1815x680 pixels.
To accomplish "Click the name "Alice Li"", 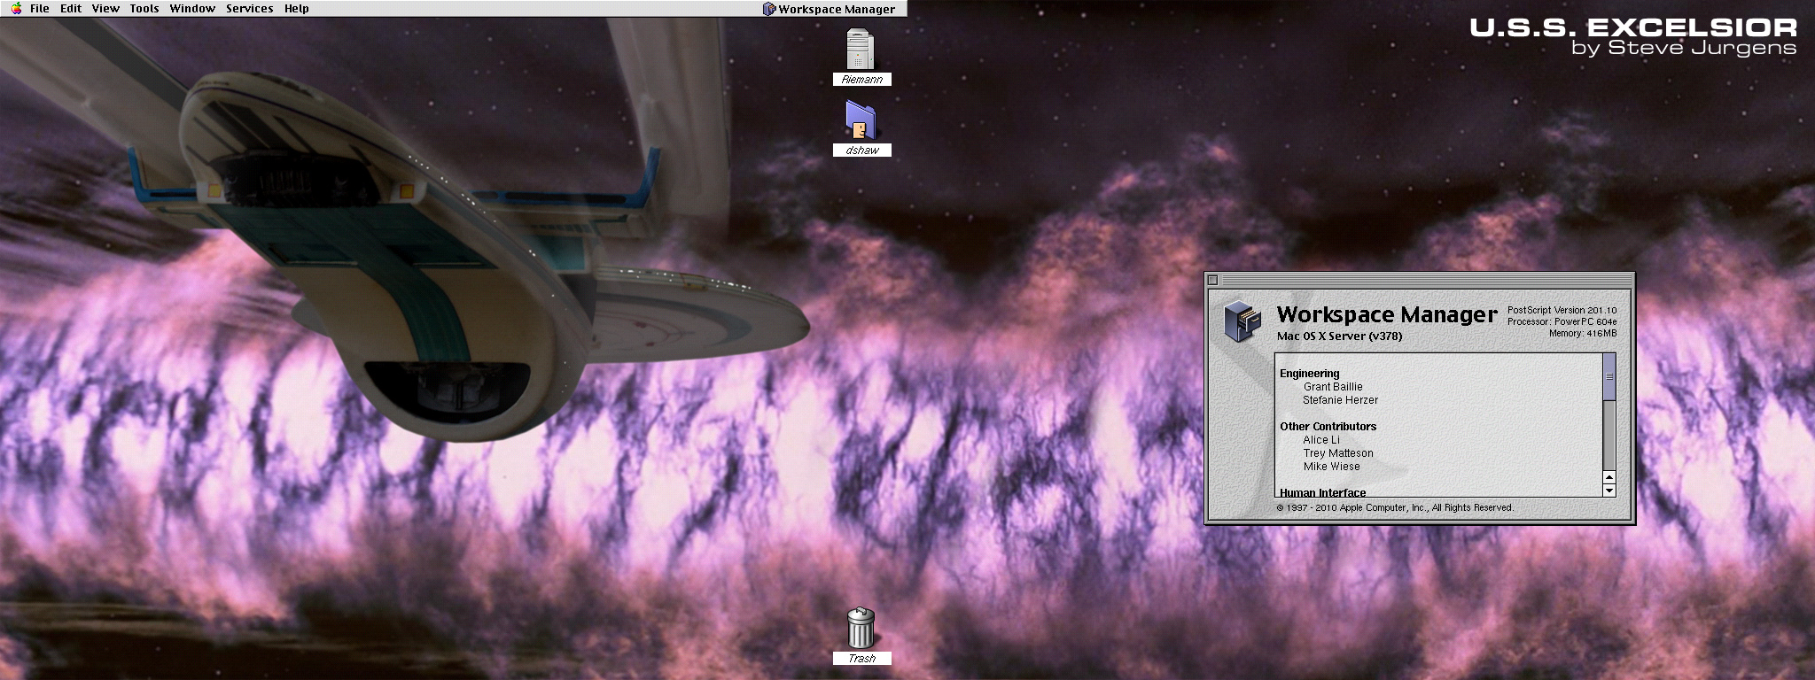I will (x=1321, y=440).
